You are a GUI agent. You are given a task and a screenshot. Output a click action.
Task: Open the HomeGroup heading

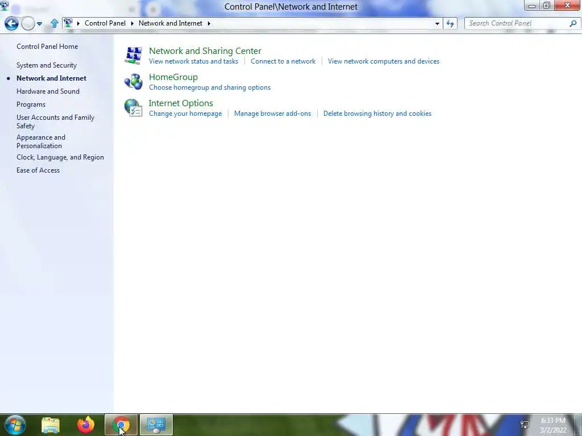click(x=173, y=77)
